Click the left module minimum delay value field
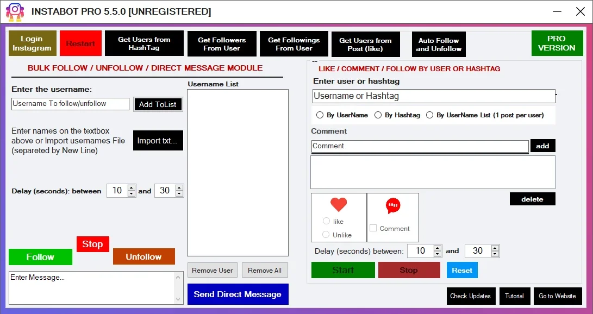This screenshot has width=593, height=314. (117, 191)
